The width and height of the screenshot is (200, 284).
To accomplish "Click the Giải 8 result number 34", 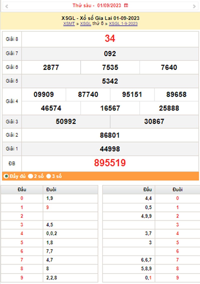I will click(x=110, y=39).
